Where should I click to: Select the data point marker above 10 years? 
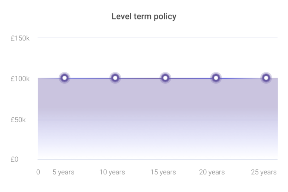pos(115,78)
